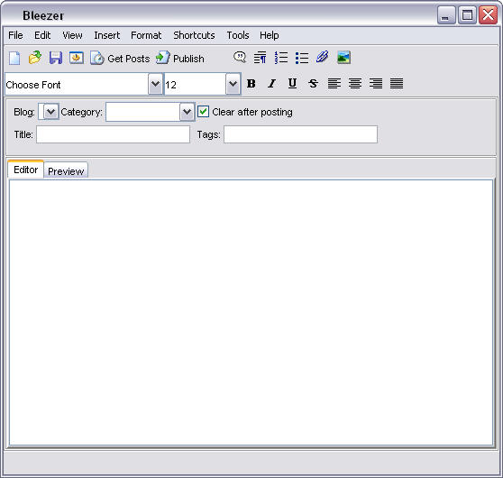
Task: Open the Help menu
Action: pyautogui.click(x=270, y=35)
